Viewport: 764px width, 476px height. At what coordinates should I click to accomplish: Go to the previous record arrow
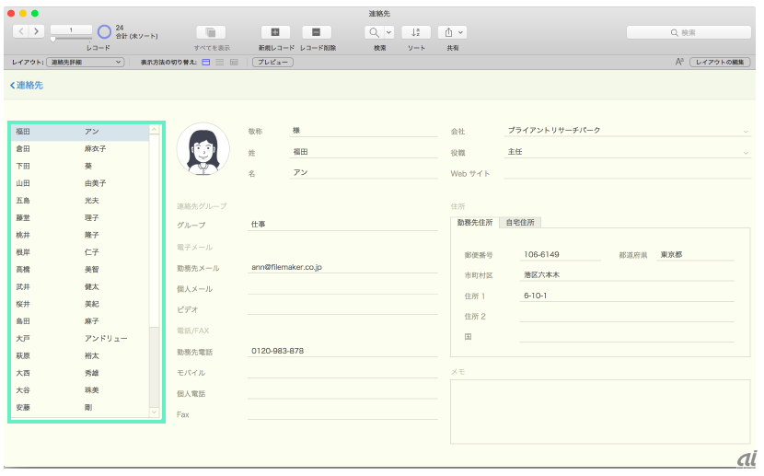coord(23,32)
